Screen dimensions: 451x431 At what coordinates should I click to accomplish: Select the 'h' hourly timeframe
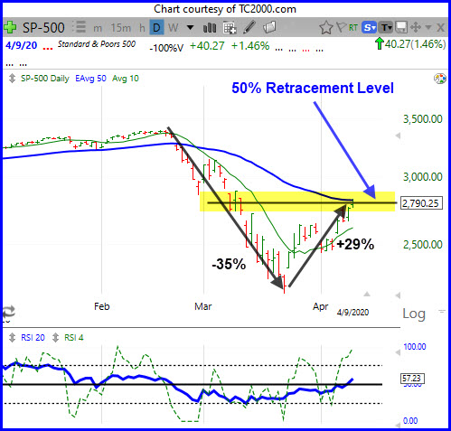pos(142,28)
